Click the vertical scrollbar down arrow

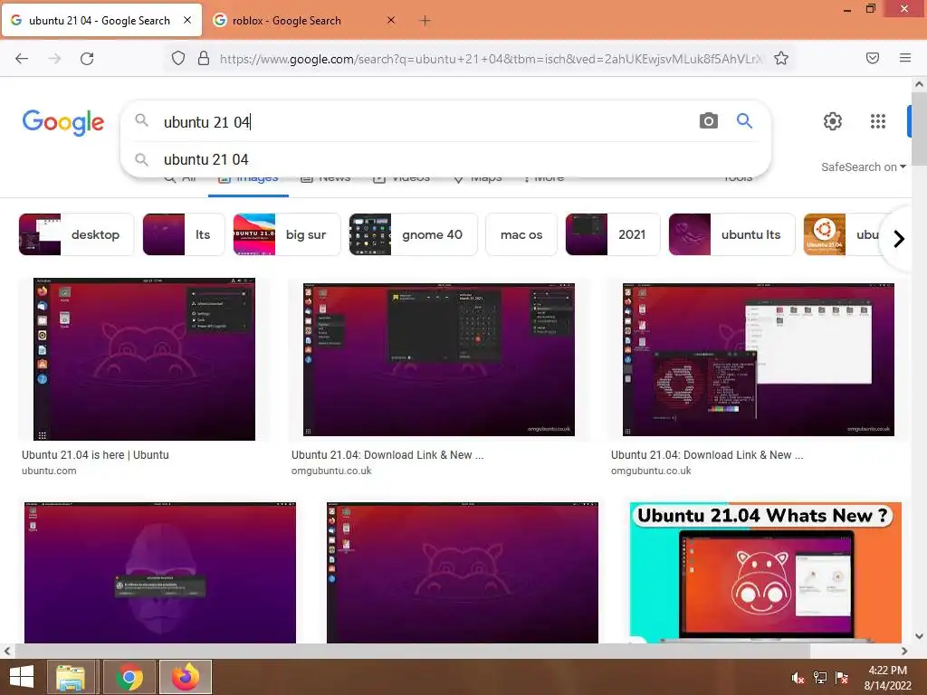(x=919, y=636)
